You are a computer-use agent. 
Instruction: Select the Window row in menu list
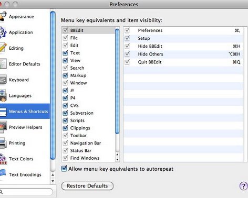pyautogui.click(x=88, y=83)
